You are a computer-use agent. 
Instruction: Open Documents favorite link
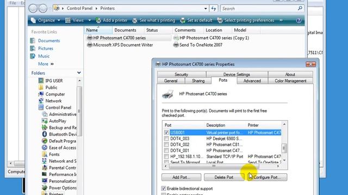pos(49,41)
